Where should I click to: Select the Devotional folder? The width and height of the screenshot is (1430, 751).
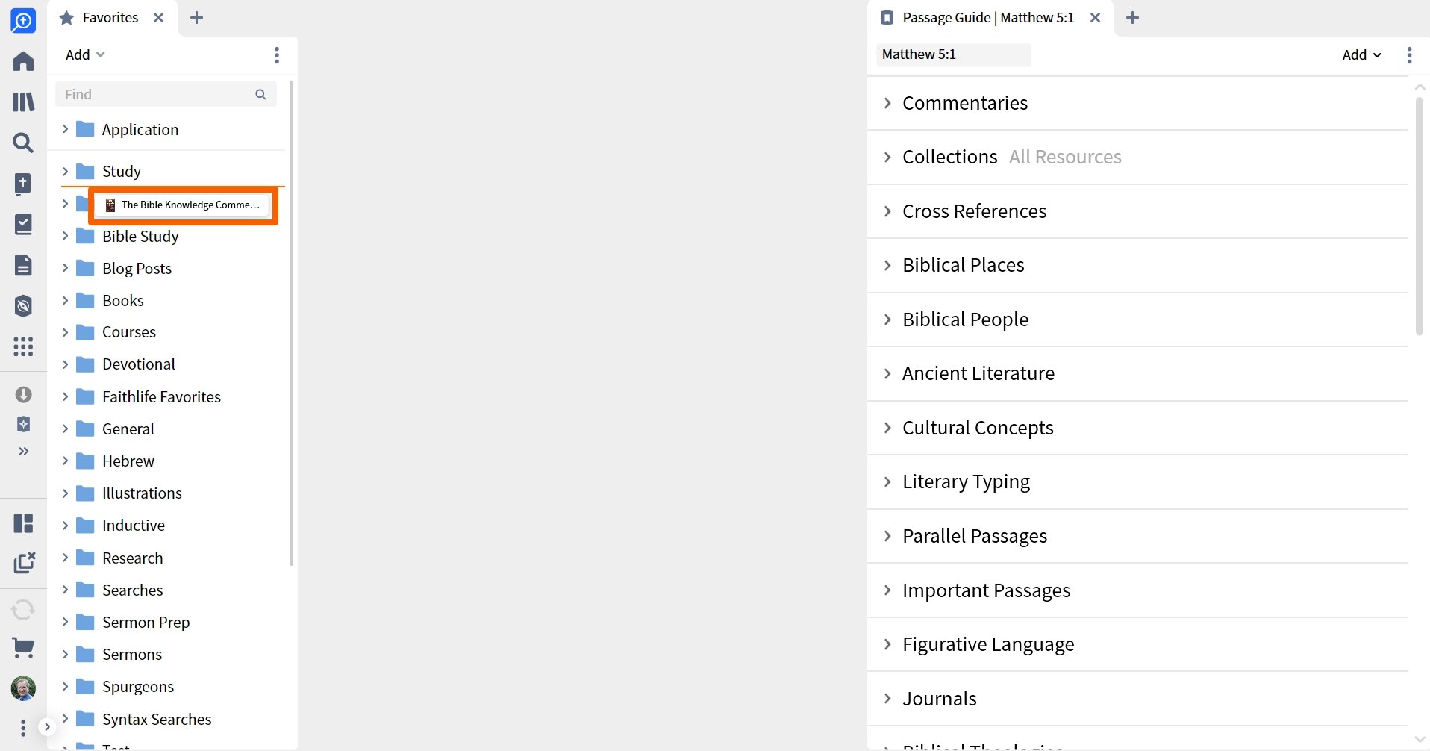tap(139, 364)
